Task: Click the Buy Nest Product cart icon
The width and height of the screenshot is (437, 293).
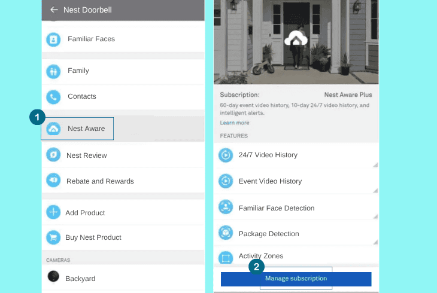Action: (53, 237)
